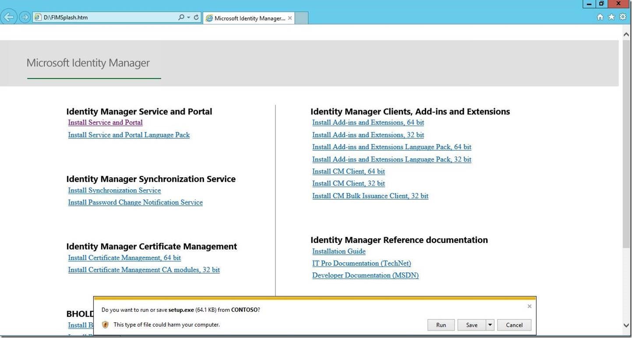Open Favorites with the star icon
The width and height of the screenshot is (632, 338).
tap(611, 17)
